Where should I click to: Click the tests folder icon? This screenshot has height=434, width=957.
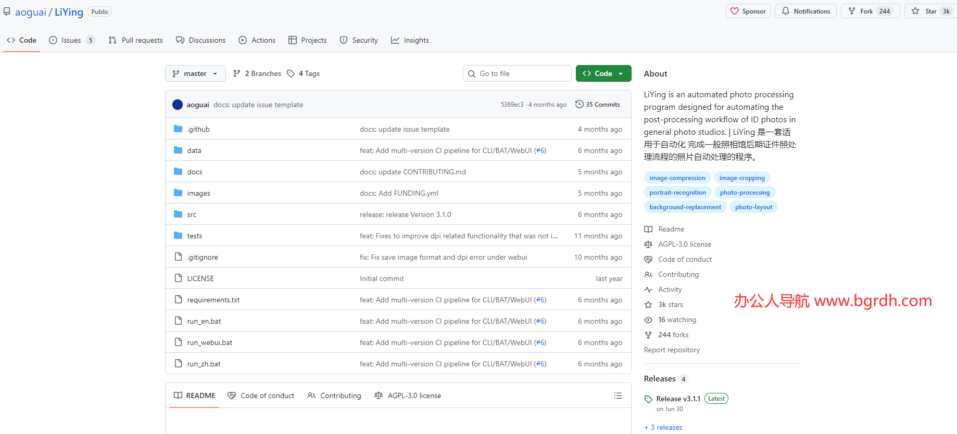pyautogui.click(x=178, y=236)
